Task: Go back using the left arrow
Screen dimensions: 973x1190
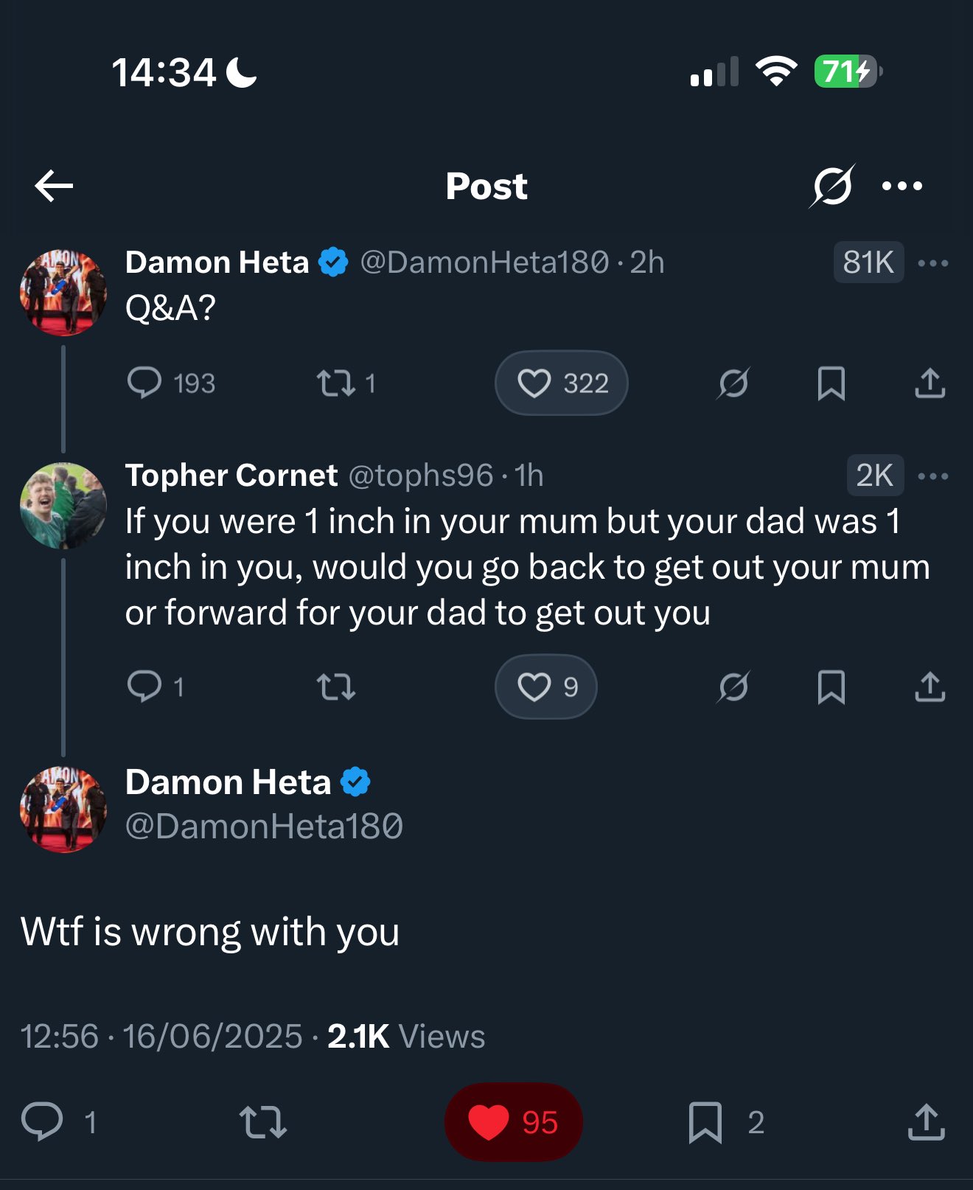Action: click(x=54, y=186)
